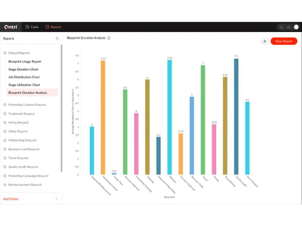Click the sidebar vertical scrollbar
The image size is (302, 227).
point(62,108)
